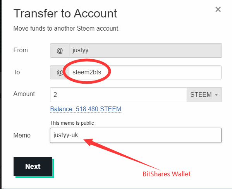Close the Transfer to Account dialog
This screenshot has width=232, height=189.
pyautogui.click(x=218, y=9)
